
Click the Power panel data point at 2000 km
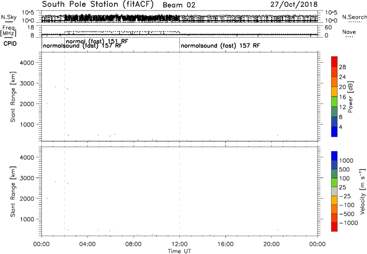47,104
